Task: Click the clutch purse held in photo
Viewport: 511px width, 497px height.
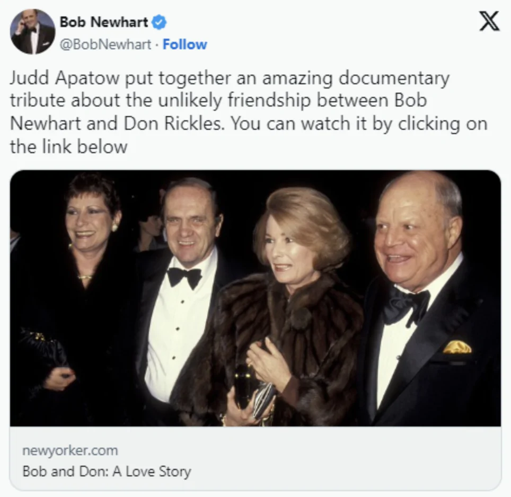Action: tap(253, 392)
